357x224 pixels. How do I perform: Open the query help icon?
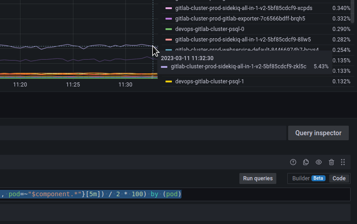[x=293, y=162]
